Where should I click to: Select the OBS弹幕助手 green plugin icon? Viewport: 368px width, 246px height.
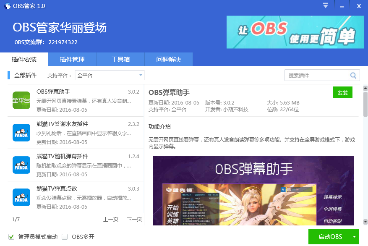[x=21, y=99]
